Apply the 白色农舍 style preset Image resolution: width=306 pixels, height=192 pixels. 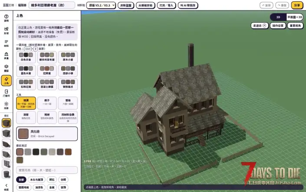coord(26,57)
